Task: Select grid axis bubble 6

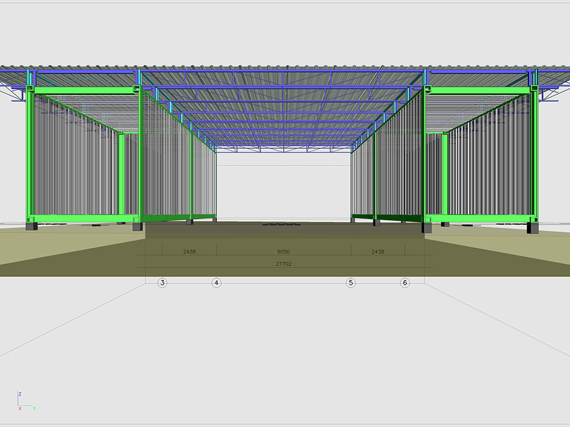Action: (405, 283)
